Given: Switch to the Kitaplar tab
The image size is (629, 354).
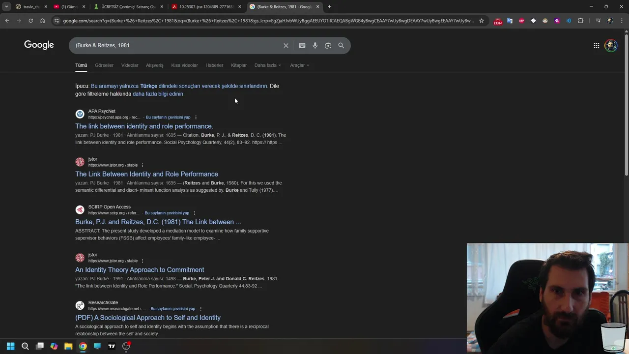Looking at the screenshot, I should (x=239, y=65).
